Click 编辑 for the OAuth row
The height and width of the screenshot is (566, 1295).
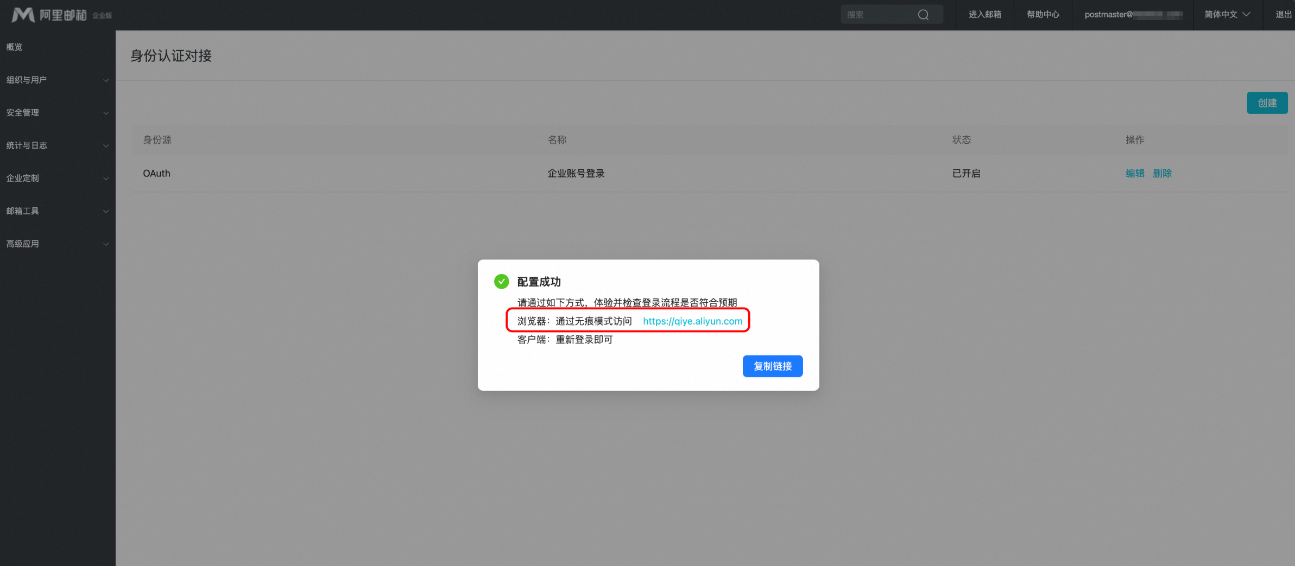(x=1135, y=173)
